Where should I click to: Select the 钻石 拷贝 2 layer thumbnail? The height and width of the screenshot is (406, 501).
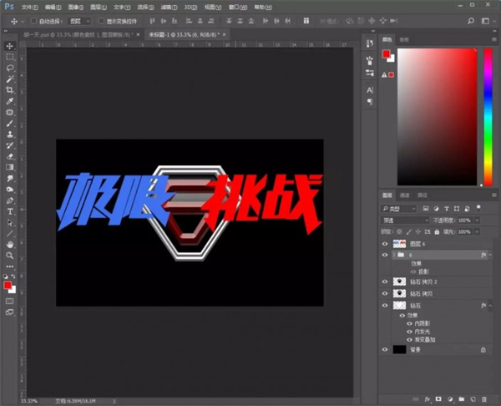click(399, 282)
